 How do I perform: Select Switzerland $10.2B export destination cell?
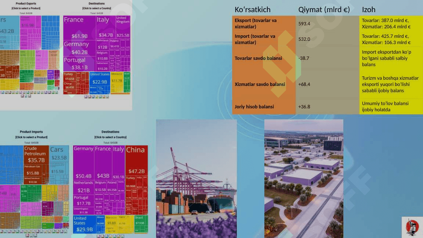[102, 66]
